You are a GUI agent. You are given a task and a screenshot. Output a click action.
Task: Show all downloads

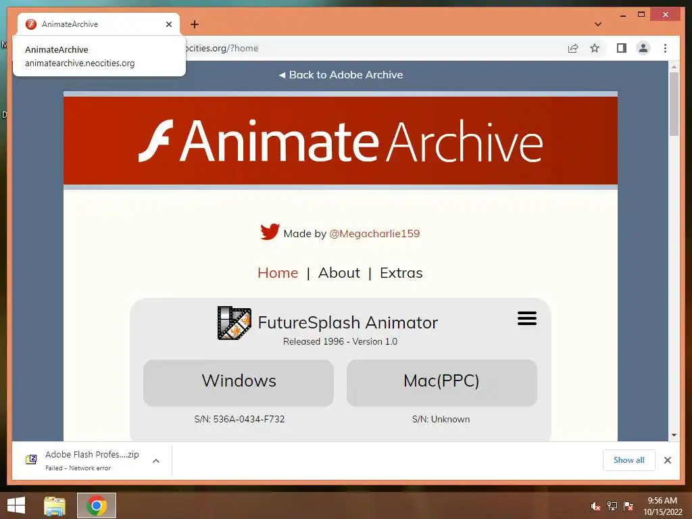coord(629,460)
